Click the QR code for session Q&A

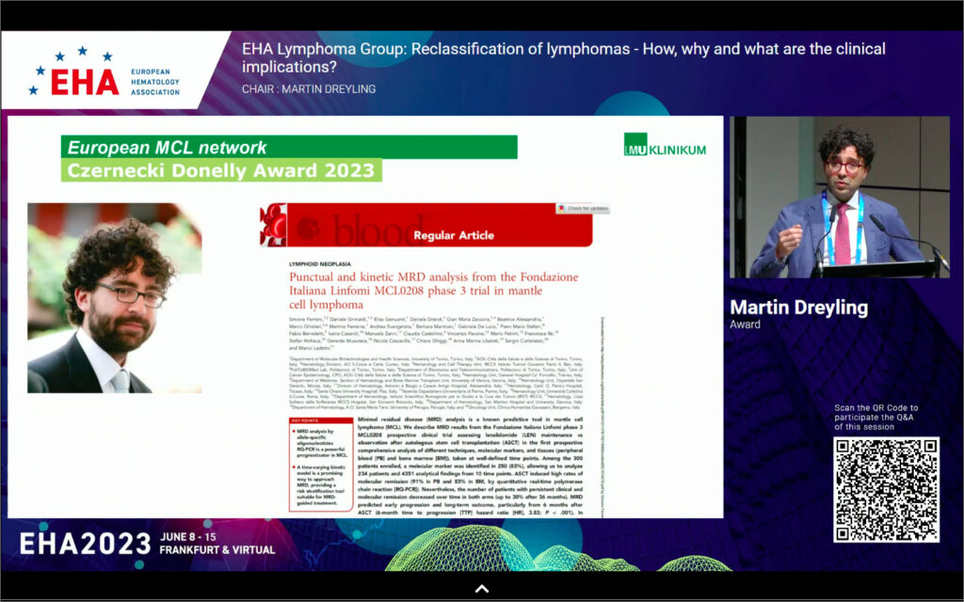885,489
